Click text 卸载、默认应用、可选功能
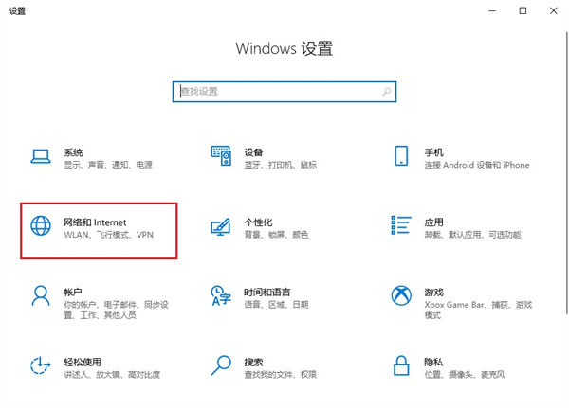This screenshot has height=408, width=569. (472, 235)
